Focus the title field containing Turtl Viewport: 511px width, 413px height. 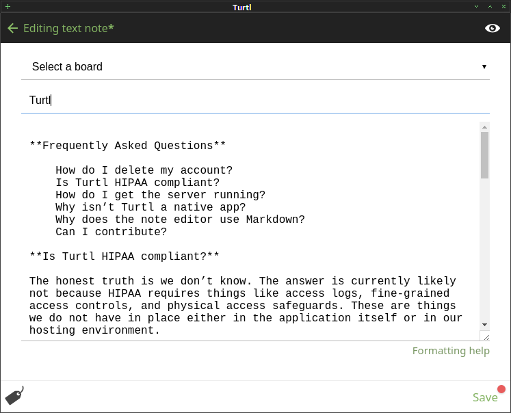point(256,100)
